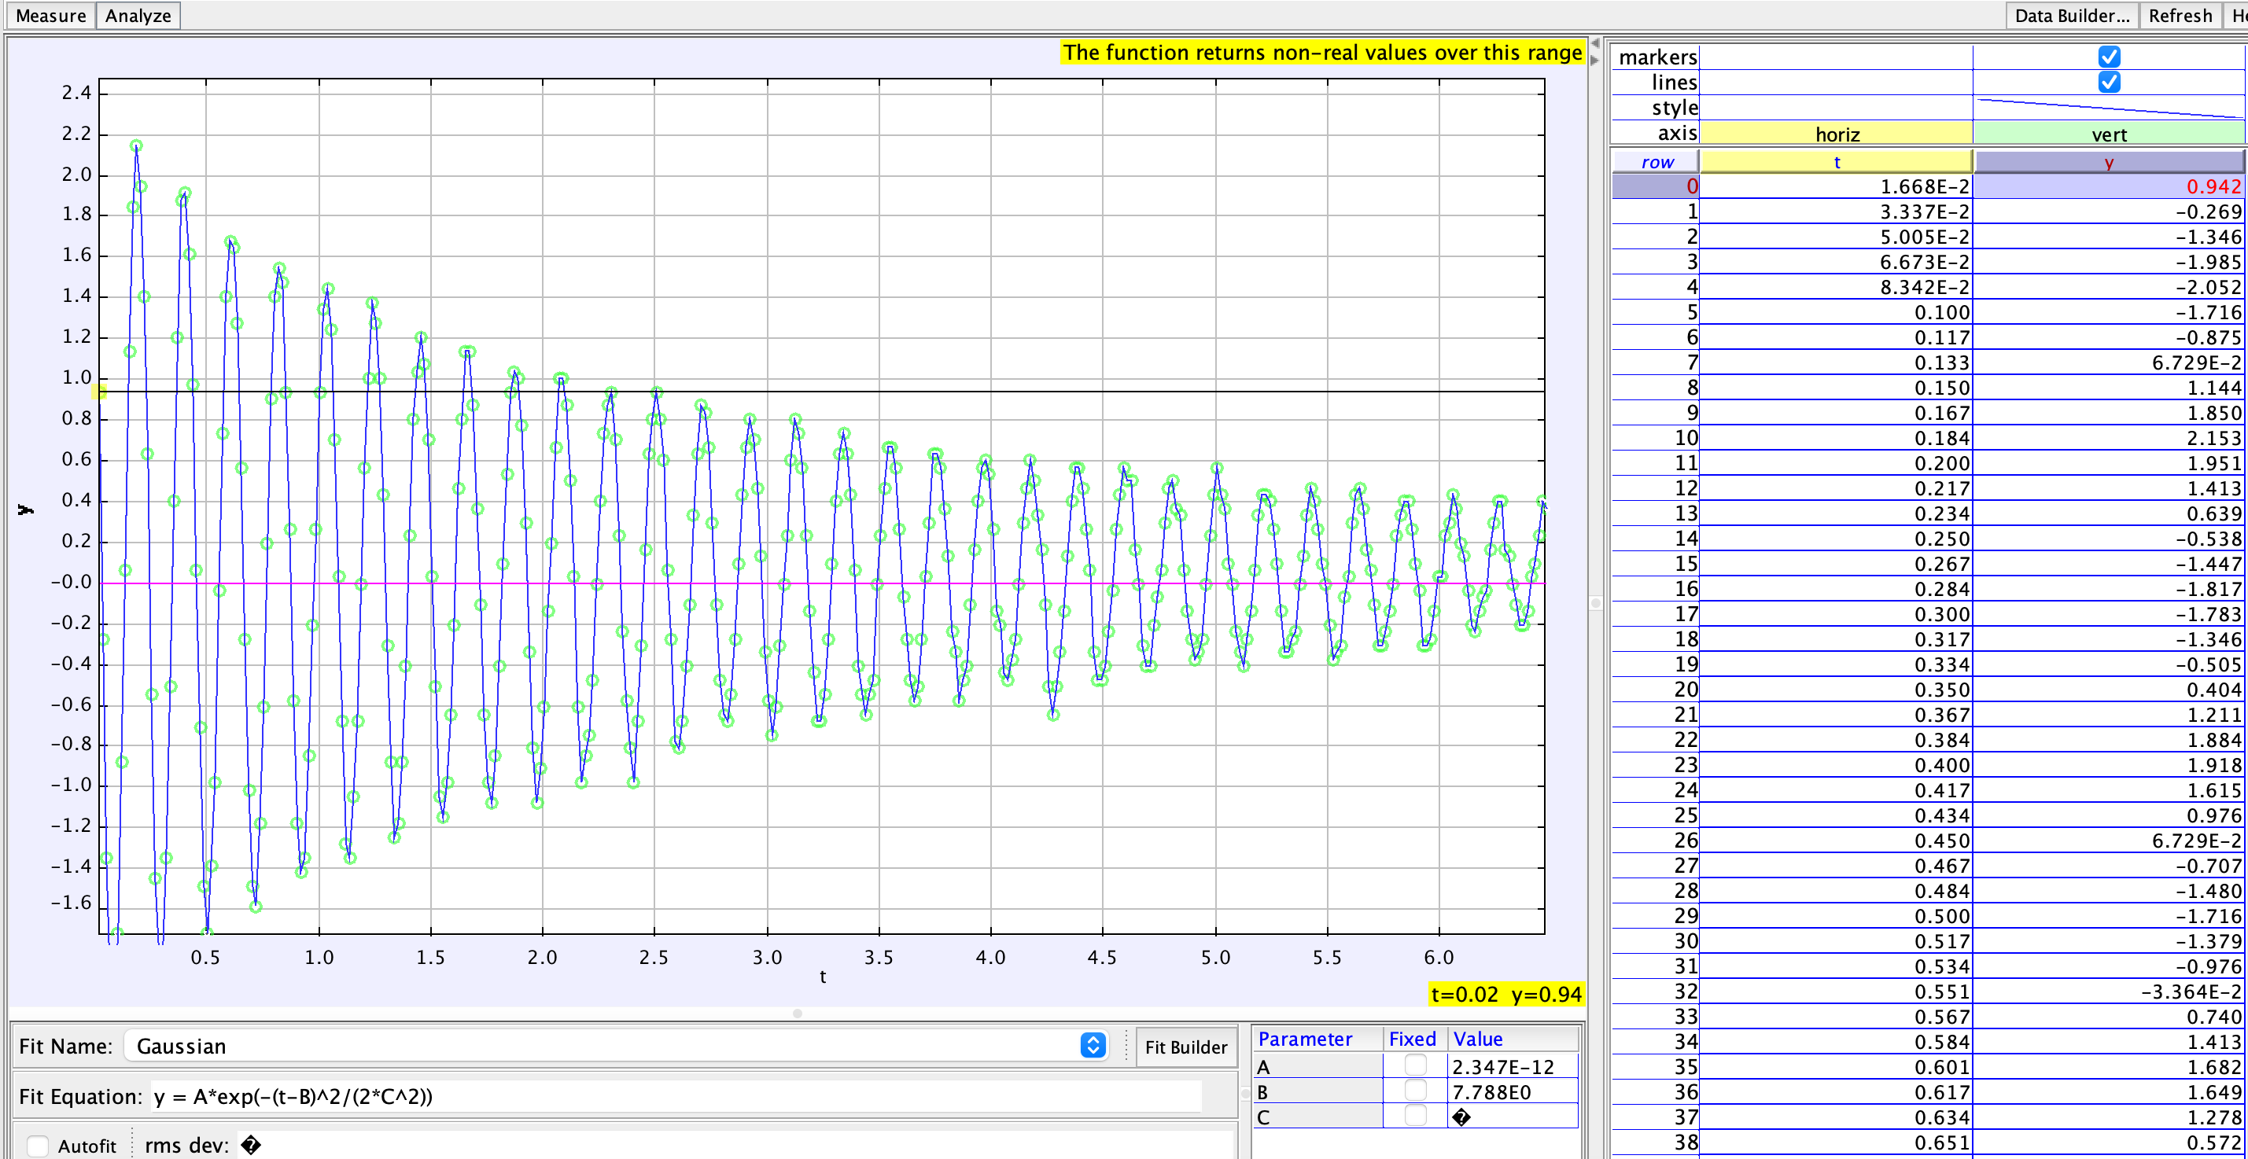Uncheck the markers checkbox
2248x1159 pixels.
coord(2108,57)
